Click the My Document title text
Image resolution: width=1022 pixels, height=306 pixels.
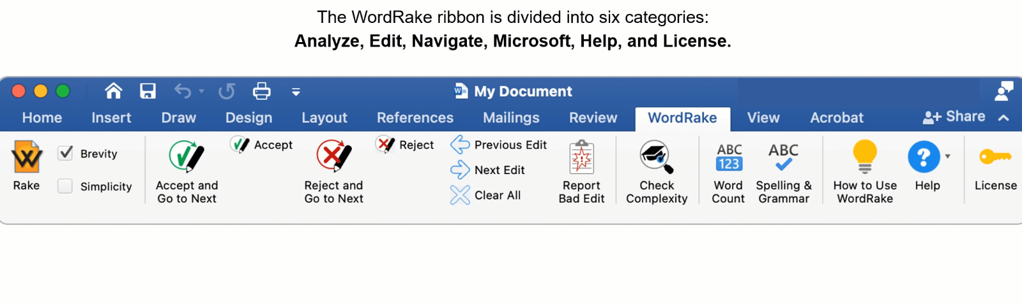click(523, 91)
